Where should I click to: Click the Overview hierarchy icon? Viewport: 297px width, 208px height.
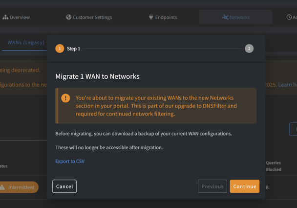5,17
